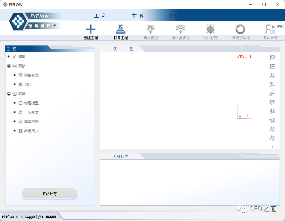Collapse the 解算 tree node
The width and height of the screenshot is (285, 221).
coord(9,94)
